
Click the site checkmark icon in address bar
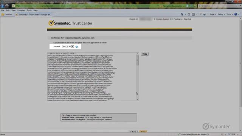(14, 6)
